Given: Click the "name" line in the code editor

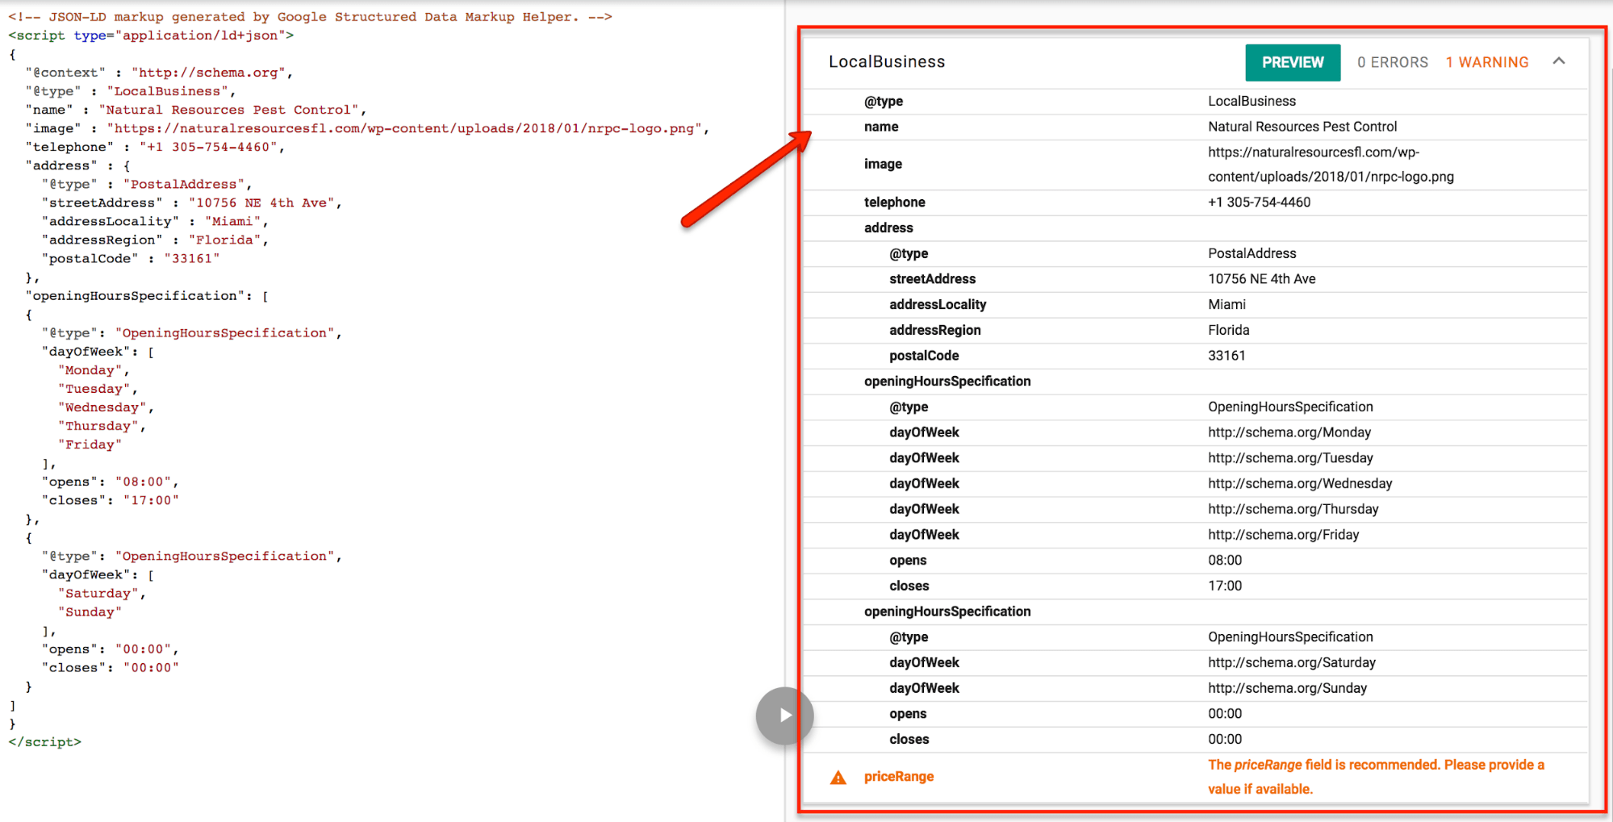Looking at the screenshot, I should coord(195,110).
